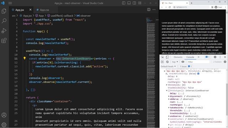This screenshot has width=228, height=128.
Task: Open editor More Actions ellipsis
Action: point(154,10)
